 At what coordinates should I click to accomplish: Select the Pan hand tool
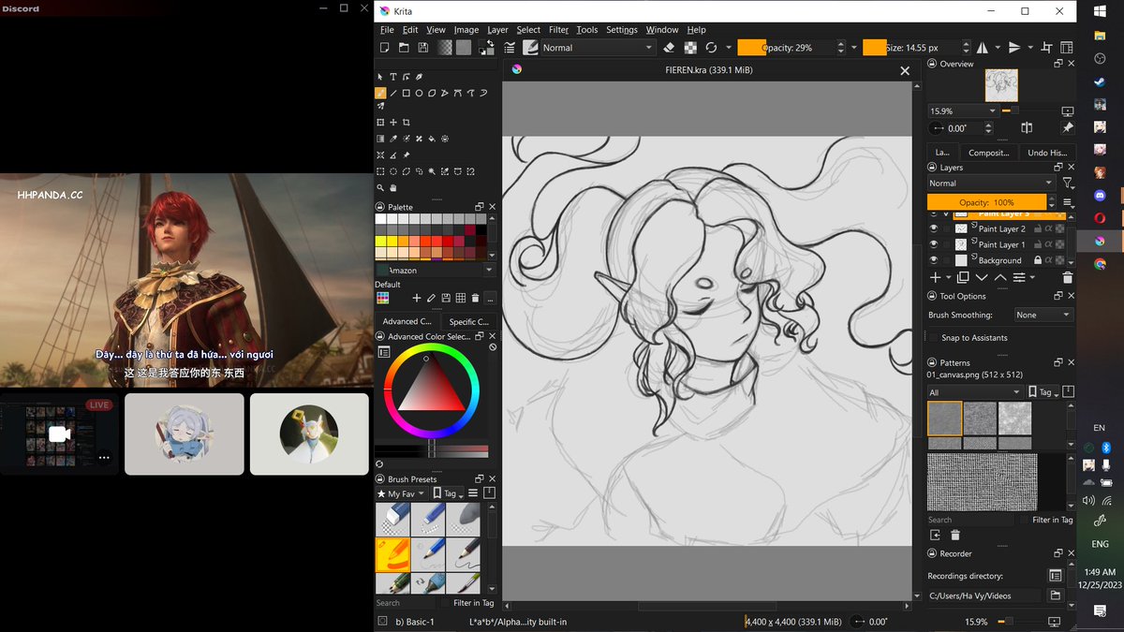coord(393,187)
